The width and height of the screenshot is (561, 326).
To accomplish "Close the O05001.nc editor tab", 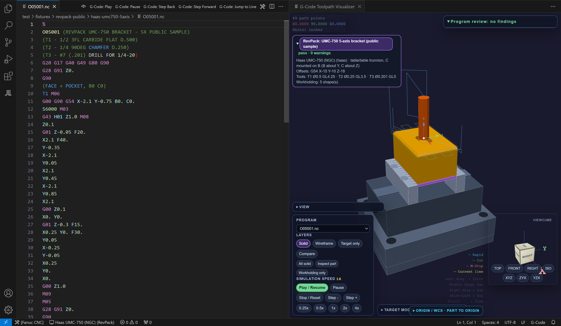I will (54, 7).
